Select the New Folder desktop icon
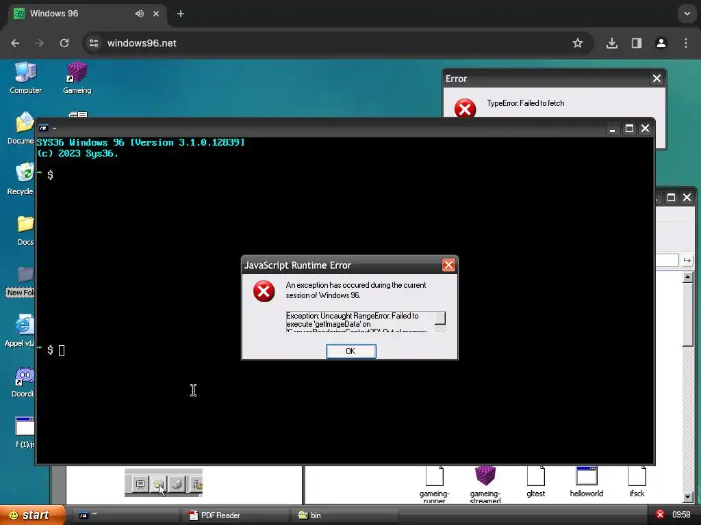Screen dimensions: 701x525 pos(21,281)
